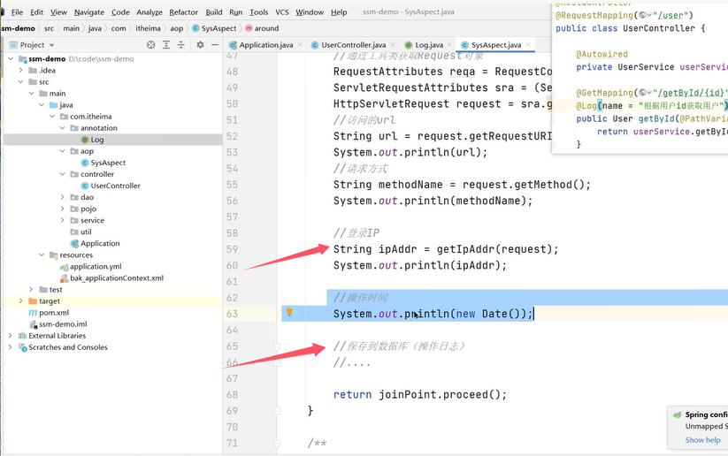
Task: Click the intention lightbulb on line 63
Action: coord(289,312)
